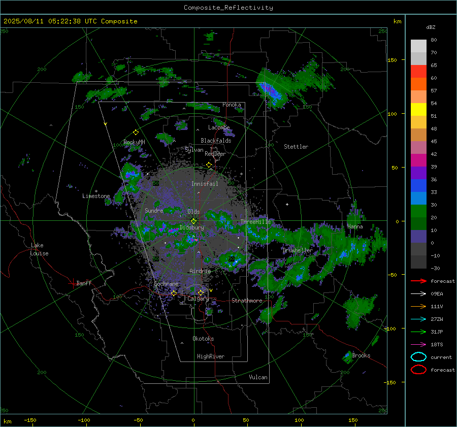Click the Drumheller label
Screen dimensions: 457x427
[x=298, y=250]
